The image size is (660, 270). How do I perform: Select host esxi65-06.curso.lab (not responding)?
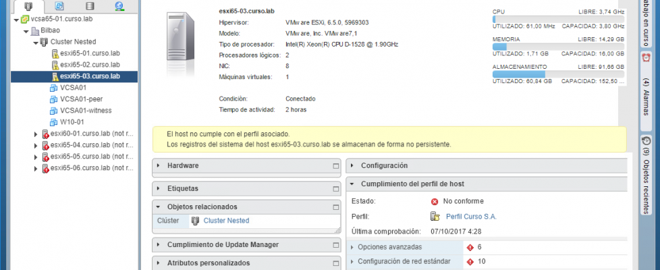click(92, 167)
